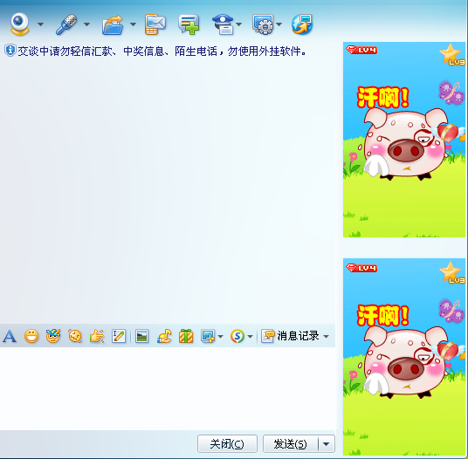Viewport: 468px width, 459px height.
Task: Send a gift with gift box icon
Action: [x=186, y=336]
